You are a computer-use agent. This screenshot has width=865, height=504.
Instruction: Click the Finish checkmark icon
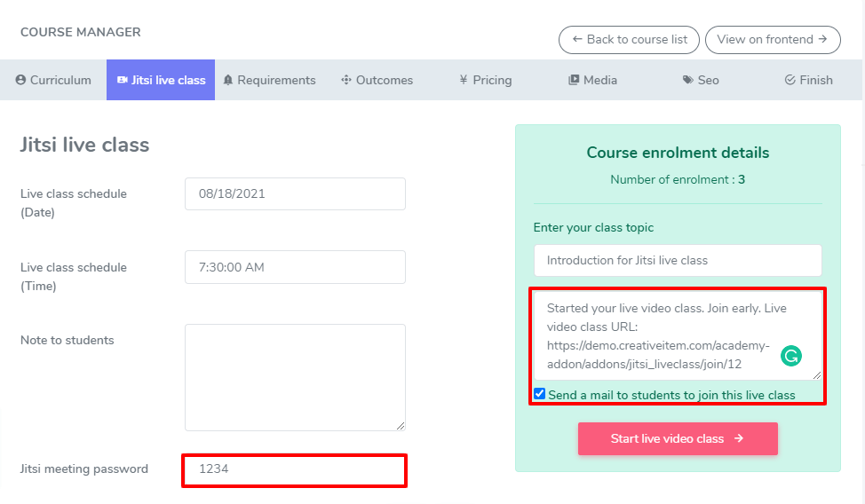[x=790, y=80]
